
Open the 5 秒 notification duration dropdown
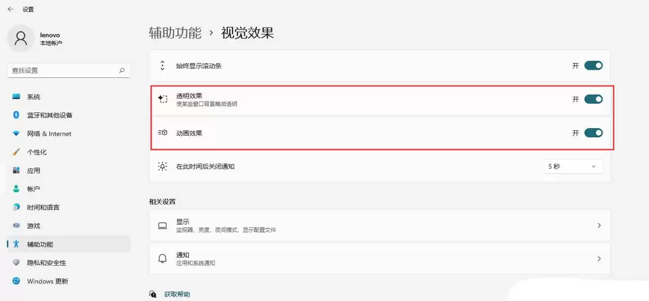573,166
